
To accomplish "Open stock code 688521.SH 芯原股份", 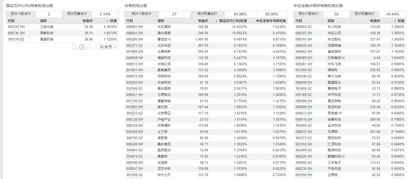I will (x=135, y=95).
